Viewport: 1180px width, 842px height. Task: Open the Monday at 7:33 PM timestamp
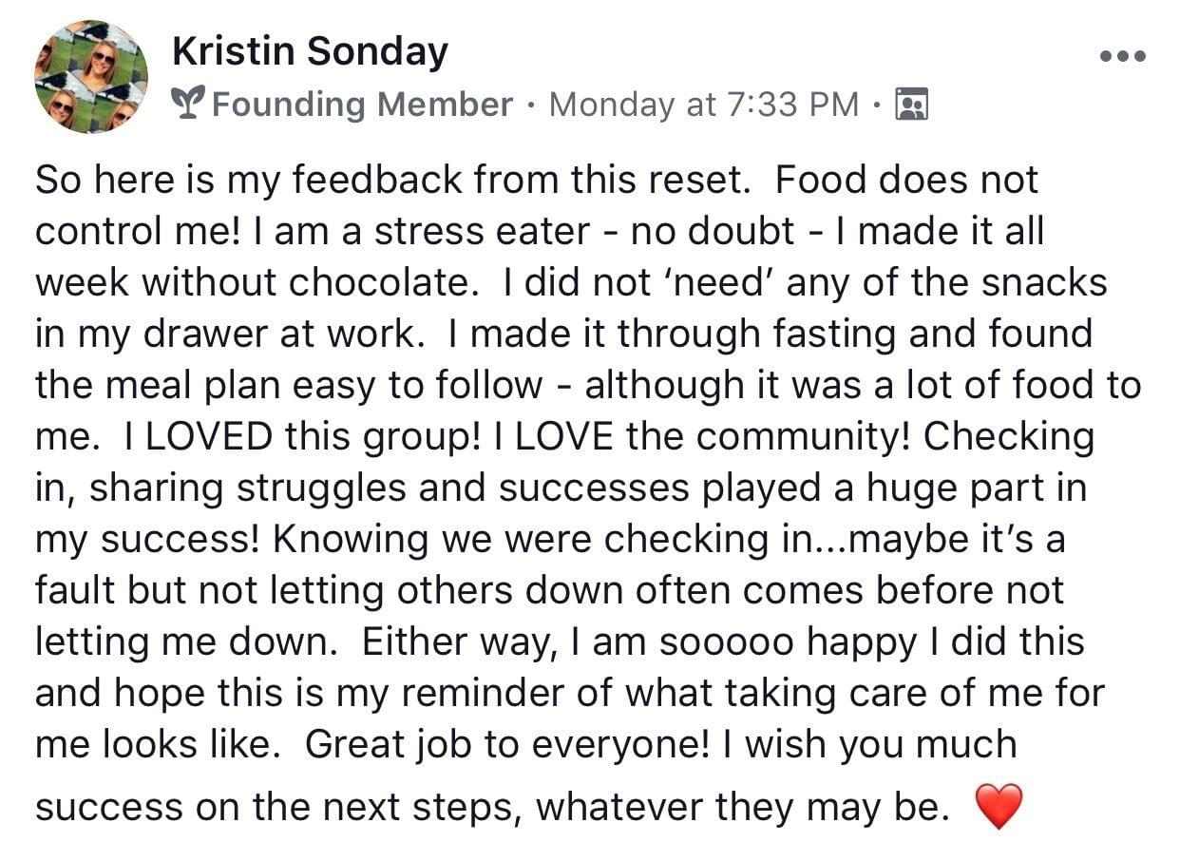tap(704, 103)
